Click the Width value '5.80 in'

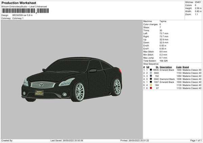point(198,11)
